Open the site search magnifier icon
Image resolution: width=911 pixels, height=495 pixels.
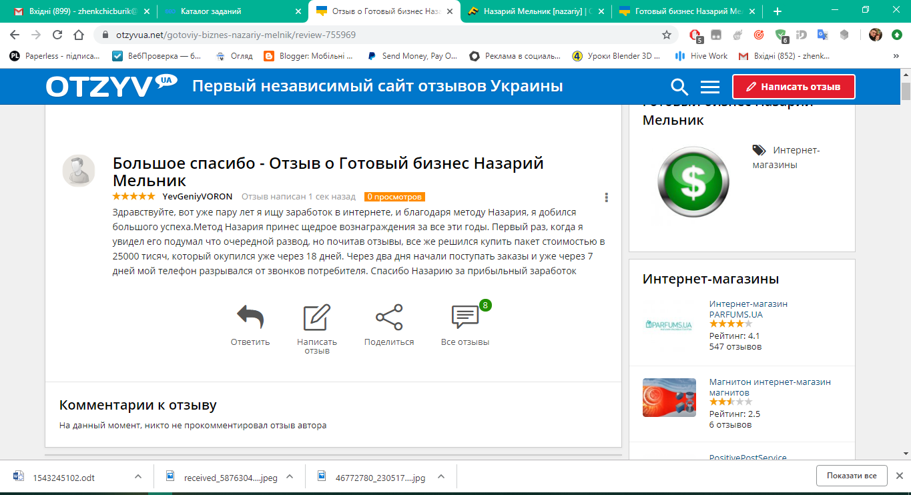(x=679, y=87)
